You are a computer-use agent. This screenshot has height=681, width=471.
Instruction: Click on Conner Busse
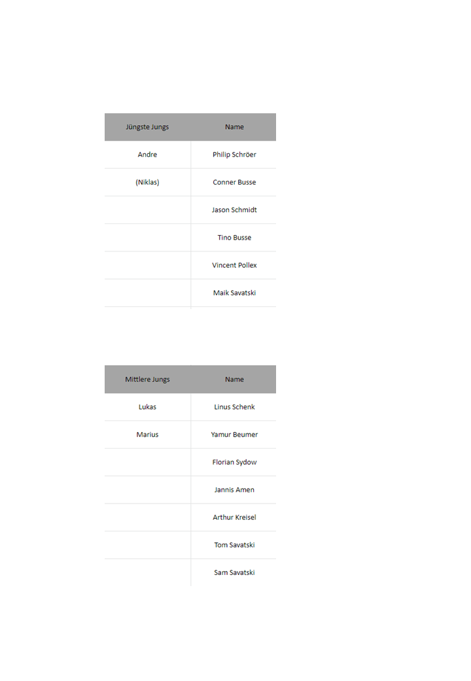click(234, 183)
